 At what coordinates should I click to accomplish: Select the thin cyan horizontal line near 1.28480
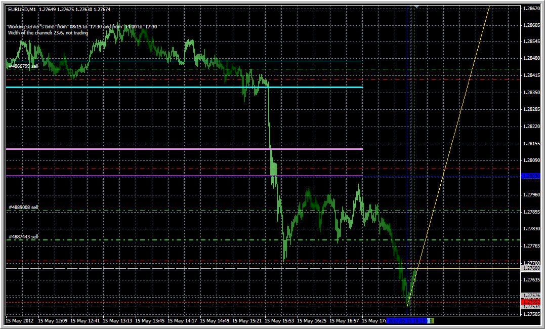pos(184,61)
